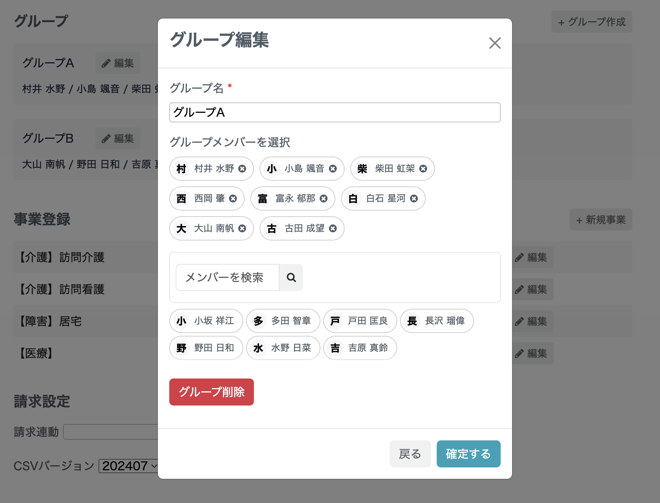The image size is (660, 503).
Task: Select 長沢 瑠偉 as a member
Action: (x=436, y=321)
